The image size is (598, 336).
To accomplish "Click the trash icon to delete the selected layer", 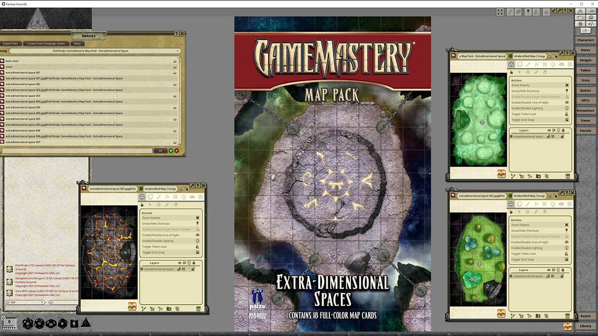I will click(x=198, y=308).
